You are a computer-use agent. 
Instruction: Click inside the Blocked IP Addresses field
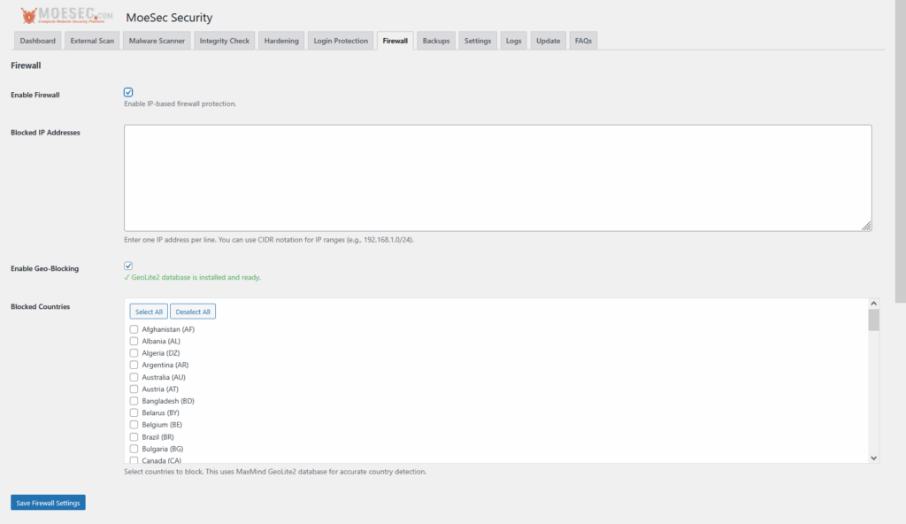pos(495,177)
